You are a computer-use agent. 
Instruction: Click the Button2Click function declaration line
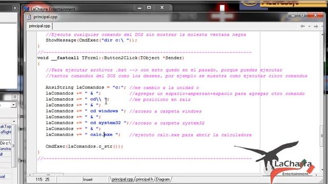pyautogui.click(x=111, y=58)
